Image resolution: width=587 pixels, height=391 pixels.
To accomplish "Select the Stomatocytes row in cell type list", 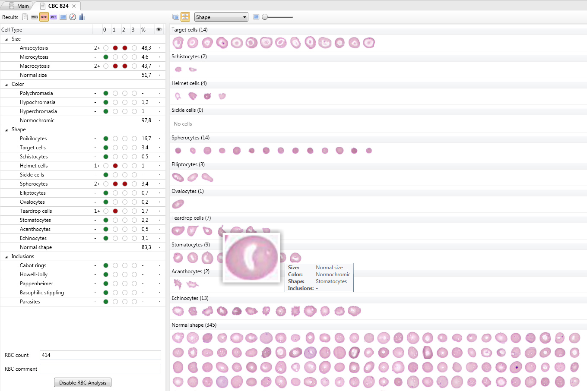I will point(82,220).
